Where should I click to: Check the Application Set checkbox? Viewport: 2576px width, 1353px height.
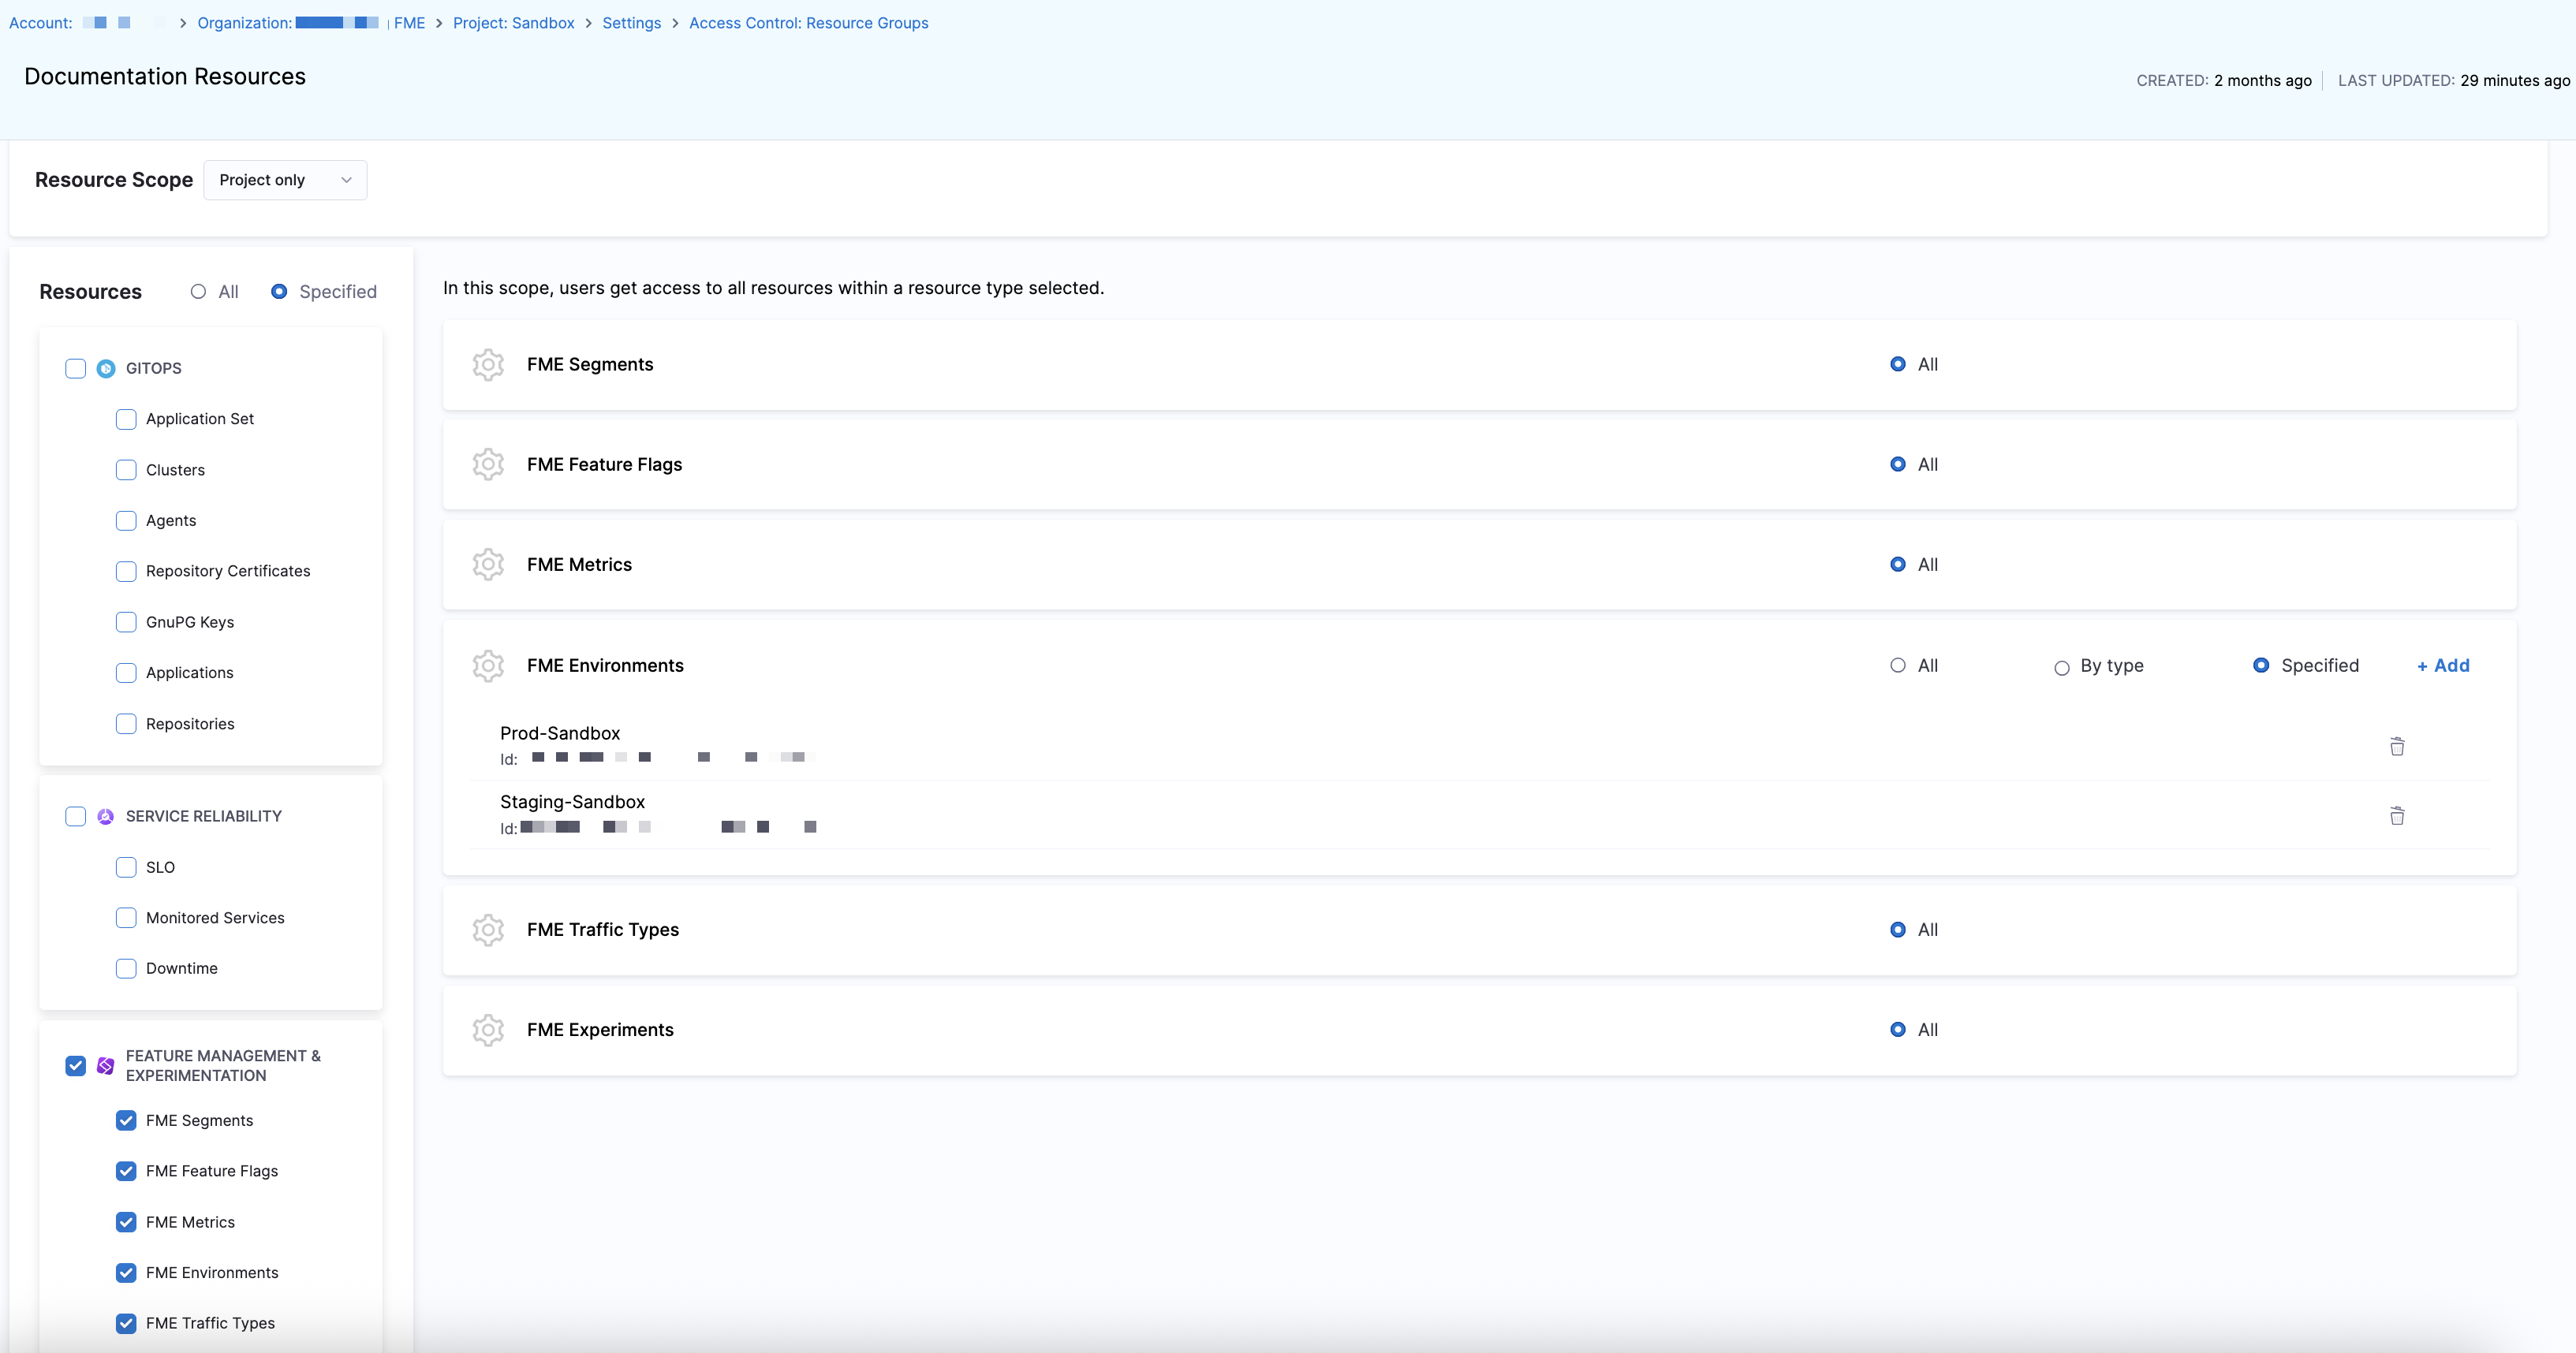(126, 419)
